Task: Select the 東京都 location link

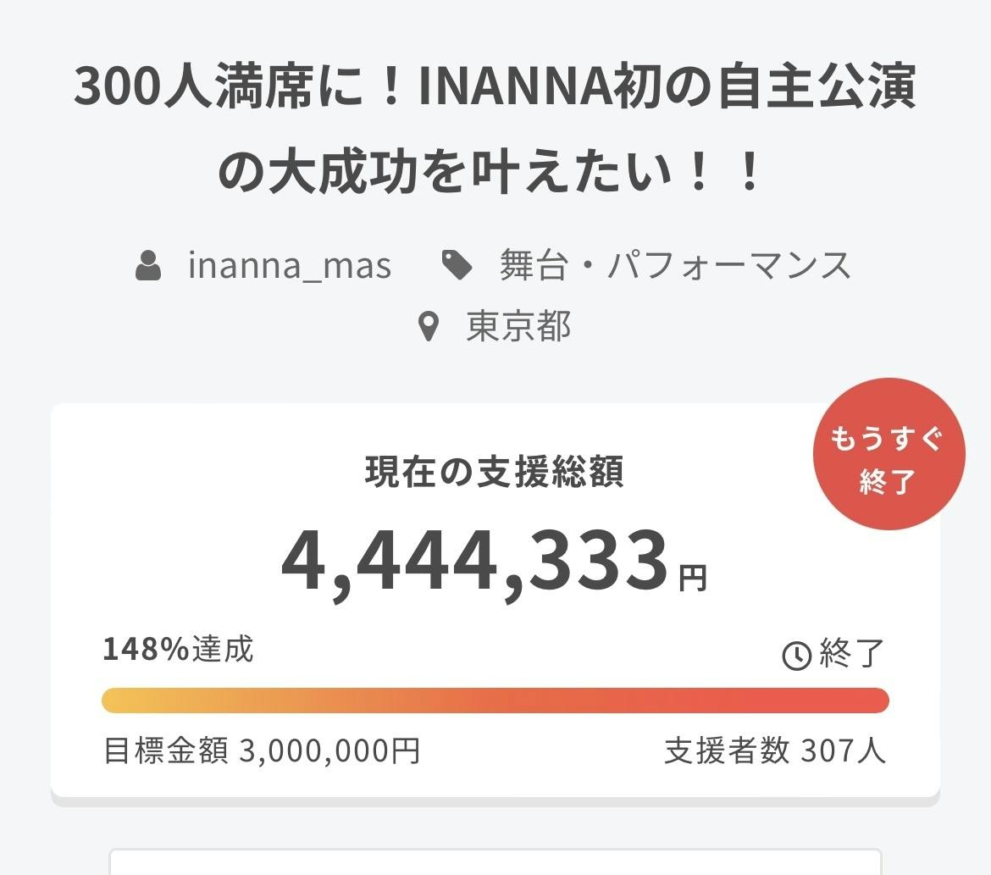Action: 518,327
